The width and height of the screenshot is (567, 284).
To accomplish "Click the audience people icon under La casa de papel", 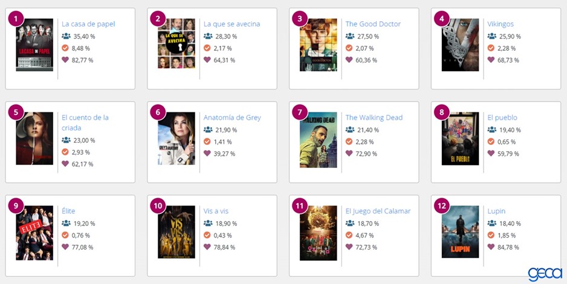I will click(66, 36).
